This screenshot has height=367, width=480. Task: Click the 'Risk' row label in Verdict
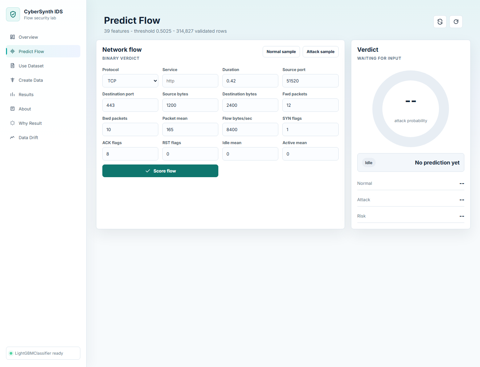pos(361,216)
